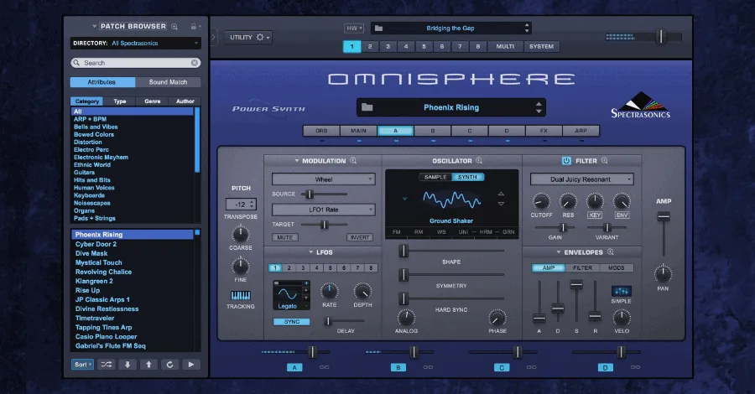Open the SYSTEM page
Screen dimensions: 755x394
pos(542,47)
